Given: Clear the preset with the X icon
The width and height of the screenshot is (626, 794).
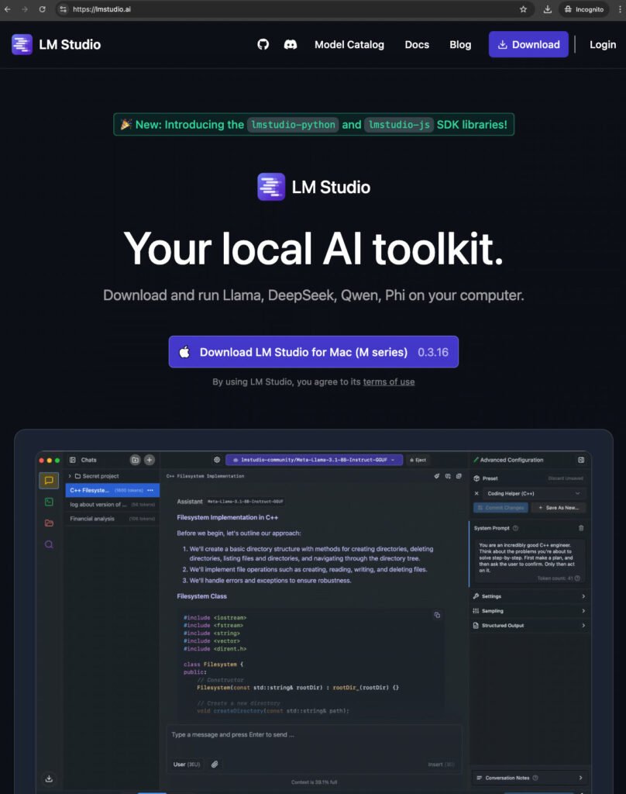Looking at the screenshot, I should (476, 493).
